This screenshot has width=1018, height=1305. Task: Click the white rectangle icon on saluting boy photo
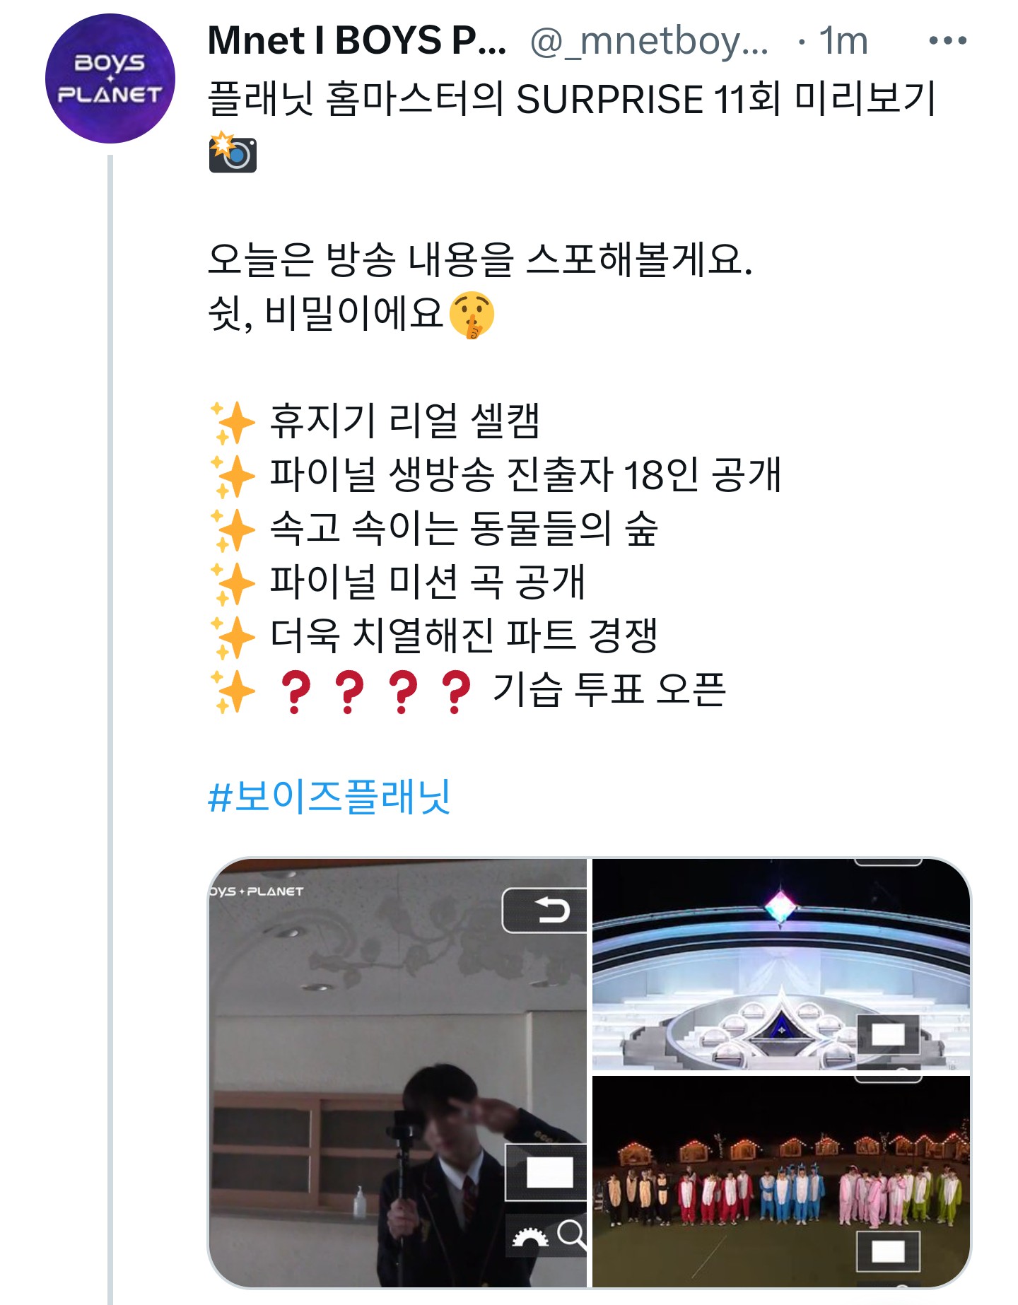pos(546,1173)
